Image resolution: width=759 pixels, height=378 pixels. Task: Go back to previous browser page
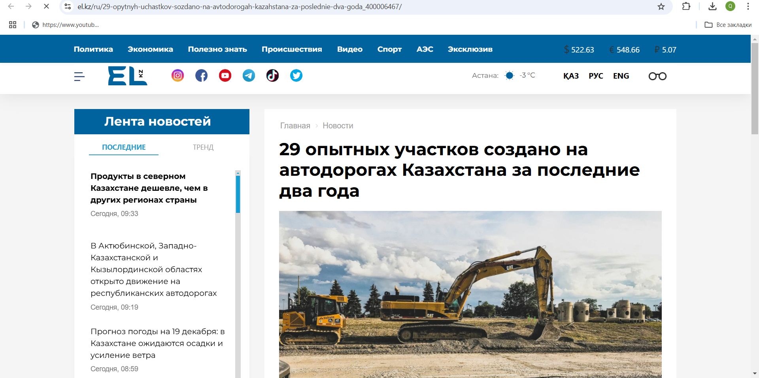click(11, 6)
